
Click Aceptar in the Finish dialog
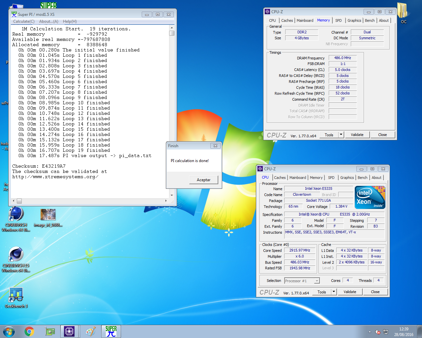204,180
